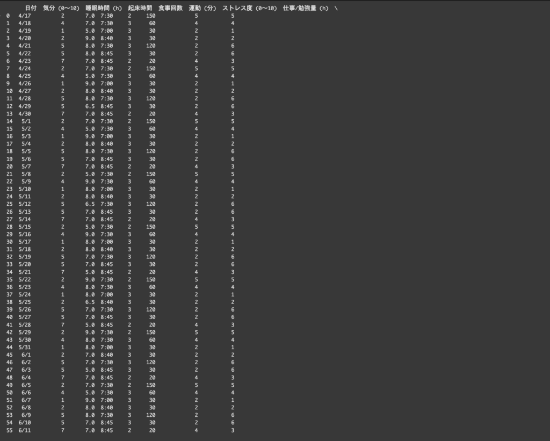Click sleep value 5.0 in the 6/3 row
Viewport: 550px width, 441px height.
90,370
